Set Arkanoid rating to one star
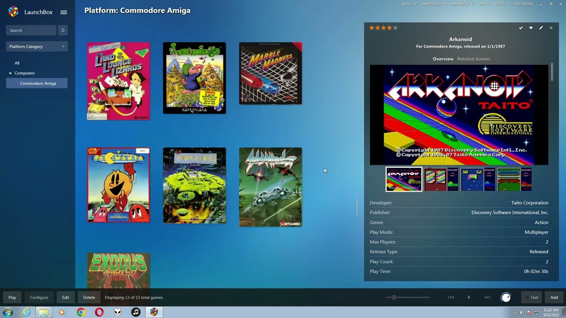The height and width of the screenshot is (318, 566). point(371,28)
